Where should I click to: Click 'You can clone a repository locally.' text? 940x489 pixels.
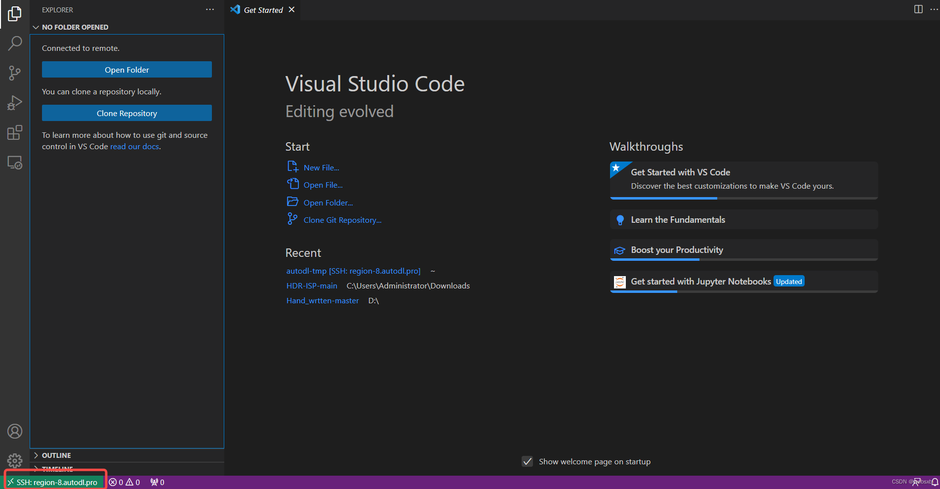click(102, 92)
